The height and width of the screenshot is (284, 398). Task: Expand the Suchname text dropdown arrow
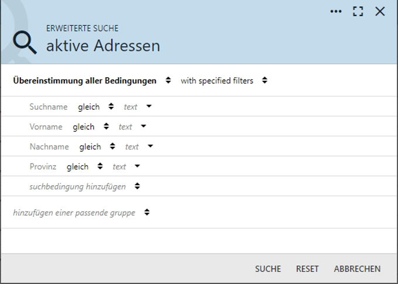click(x=149, y=107)
